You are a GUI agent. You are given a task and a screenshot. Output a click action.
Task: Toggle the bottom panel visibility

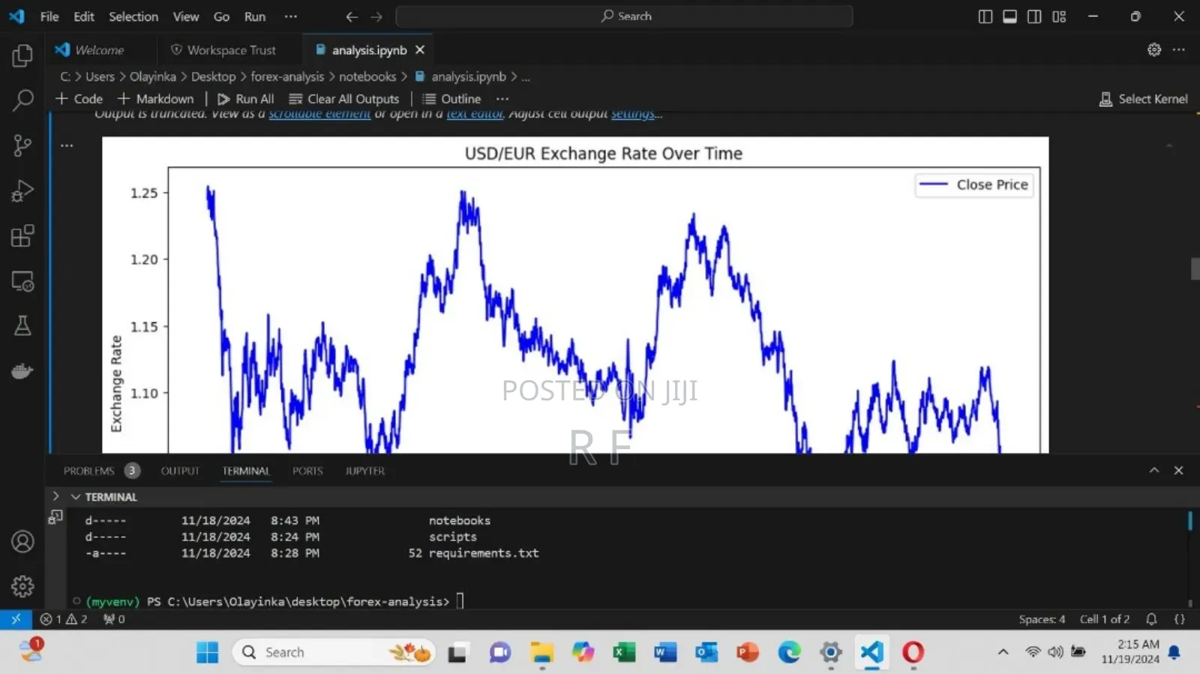[1009, 16]
